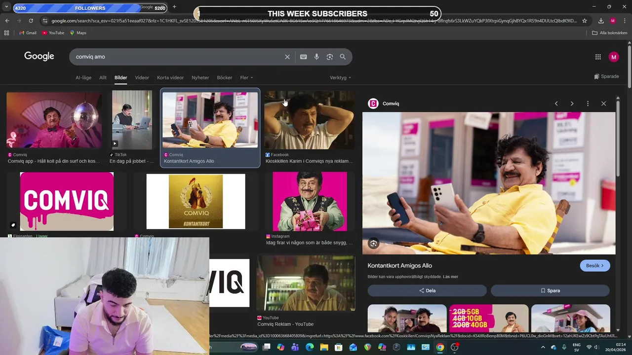This screenshot has height=355, width=632.
Task: Search inside image with Lens overlay icon
Action: point(374,244)
